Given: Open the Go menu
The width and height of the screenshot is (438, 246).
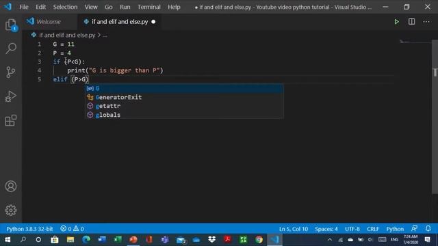Looking at the screenshot, I should [x=108, y=7].
